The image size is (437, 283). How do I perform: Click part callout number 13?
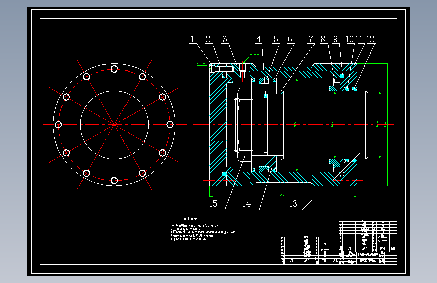tap(293, 204)
